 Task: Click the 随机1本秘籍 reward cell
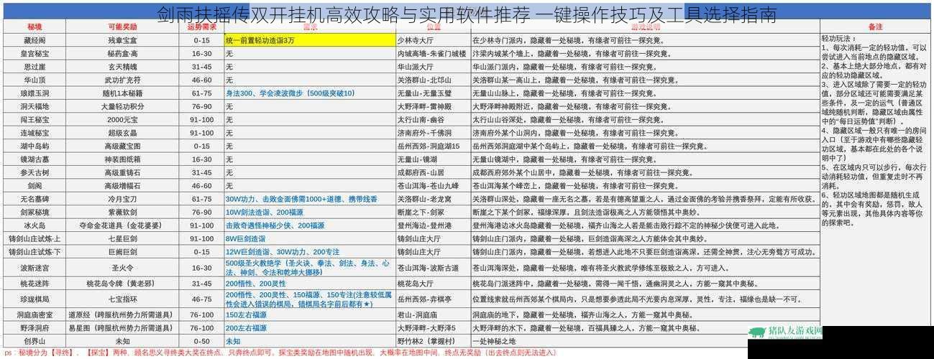point(122,93)
